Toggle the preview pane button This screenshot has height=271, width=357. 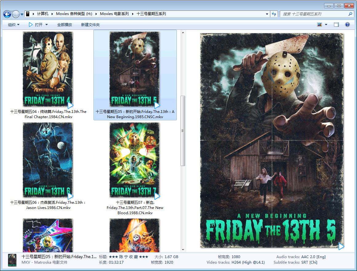tap(336, 25)
